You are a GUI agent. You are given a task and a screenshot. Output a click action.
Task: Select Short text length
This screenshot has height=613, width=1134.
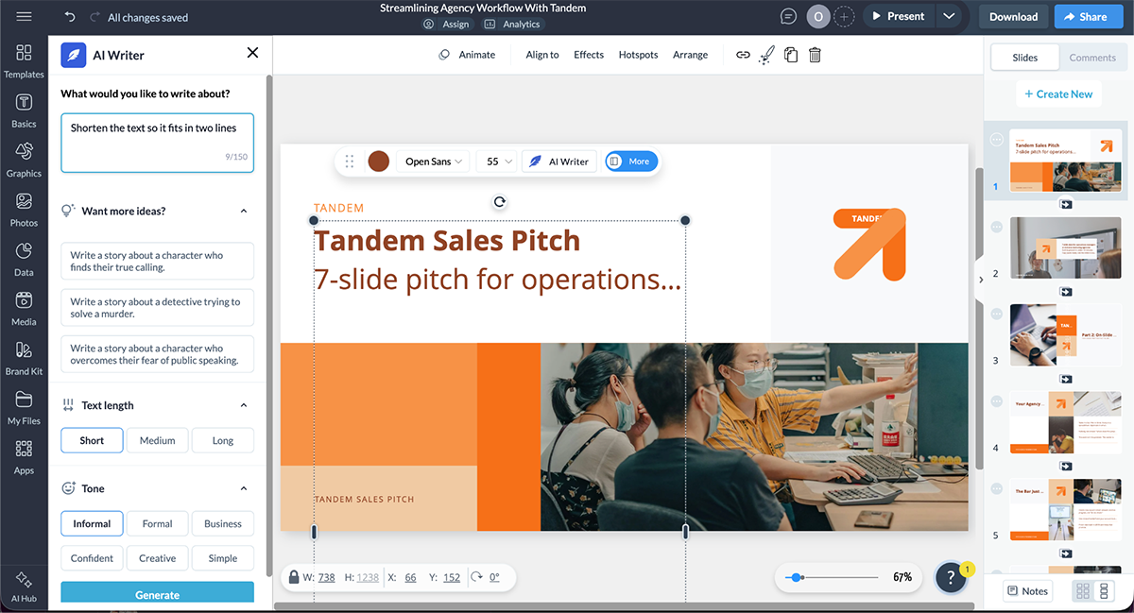92,440
